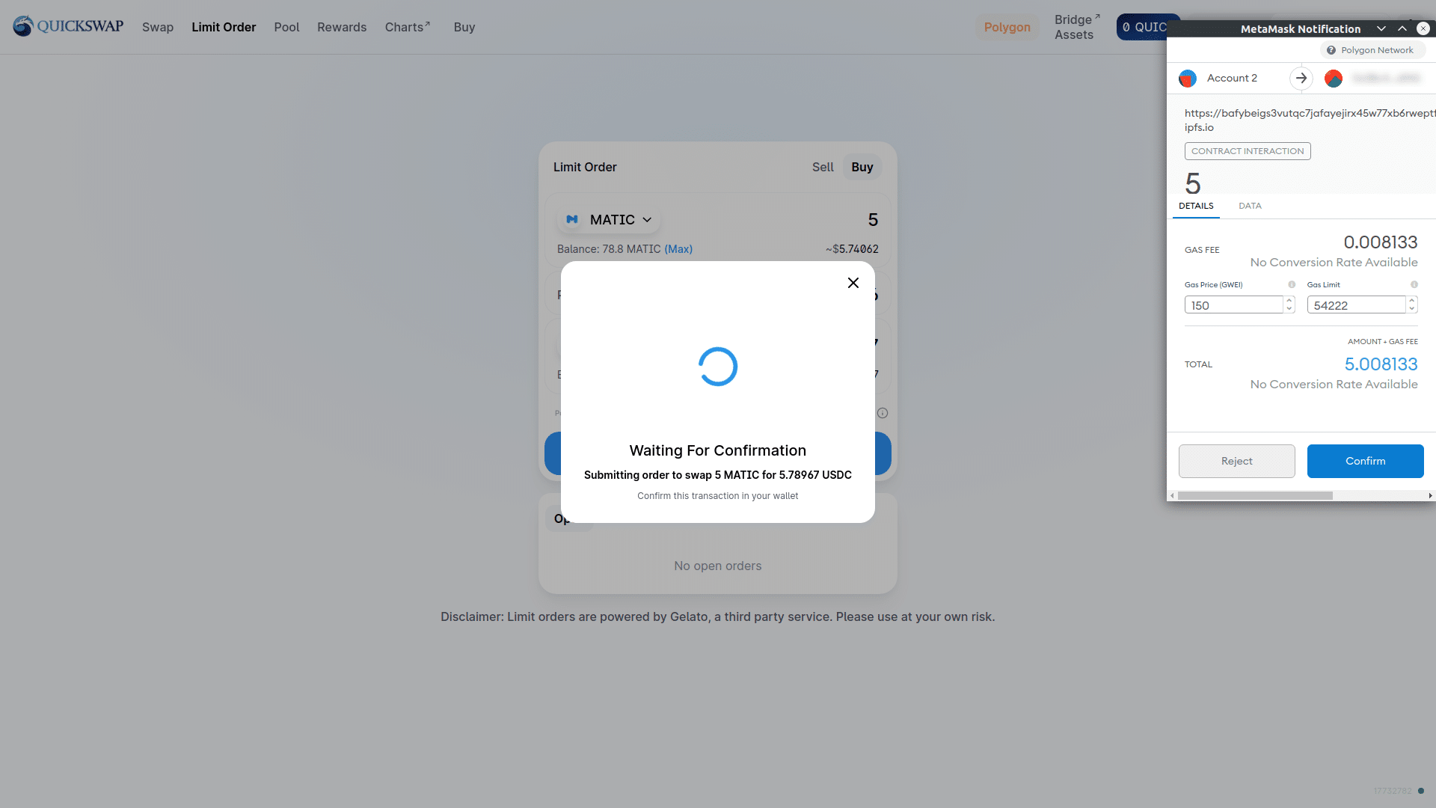The height and width of the screenshot is (808, 1436).
Task: Decrease Gas Limit with stepper down arrow
Action: [1412, 309]
